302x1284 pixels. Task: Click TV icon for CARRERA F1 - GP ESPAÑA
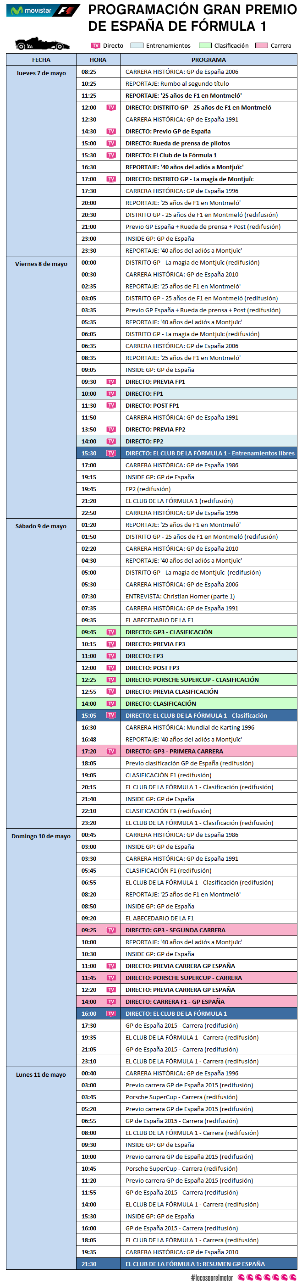pyautogui.click(x=111, y=1003)
